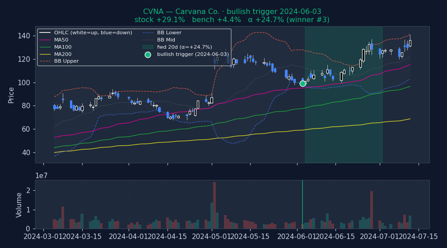The width and height of the screenshot is (447, 248).
Task: Click the MA200 yellow line legend sample
Action: tap(45, 54)
